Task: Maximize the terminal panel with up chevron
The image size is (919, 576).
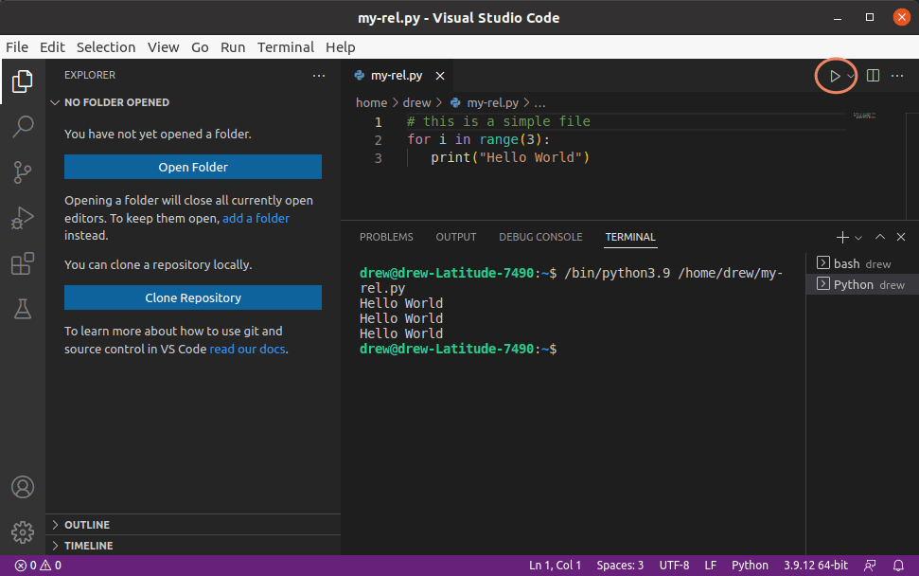Action: point(880,237)
